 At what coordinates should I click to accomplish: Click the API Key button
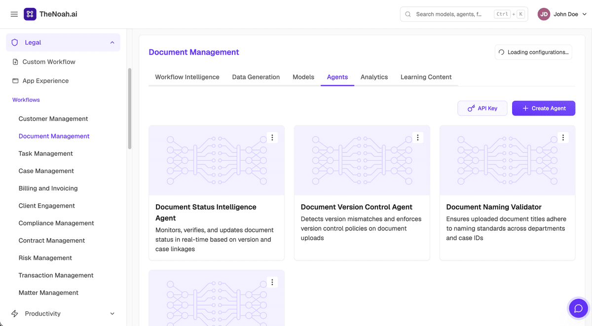coord(482,109)
